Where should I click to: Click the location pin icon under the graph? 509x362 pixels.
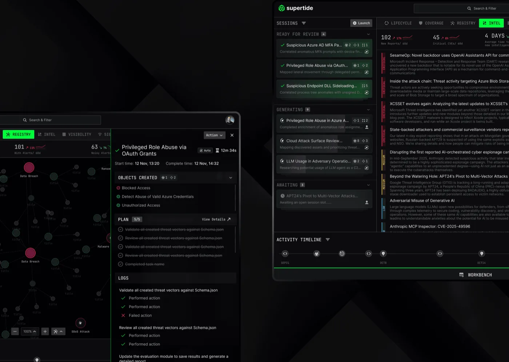37,360
